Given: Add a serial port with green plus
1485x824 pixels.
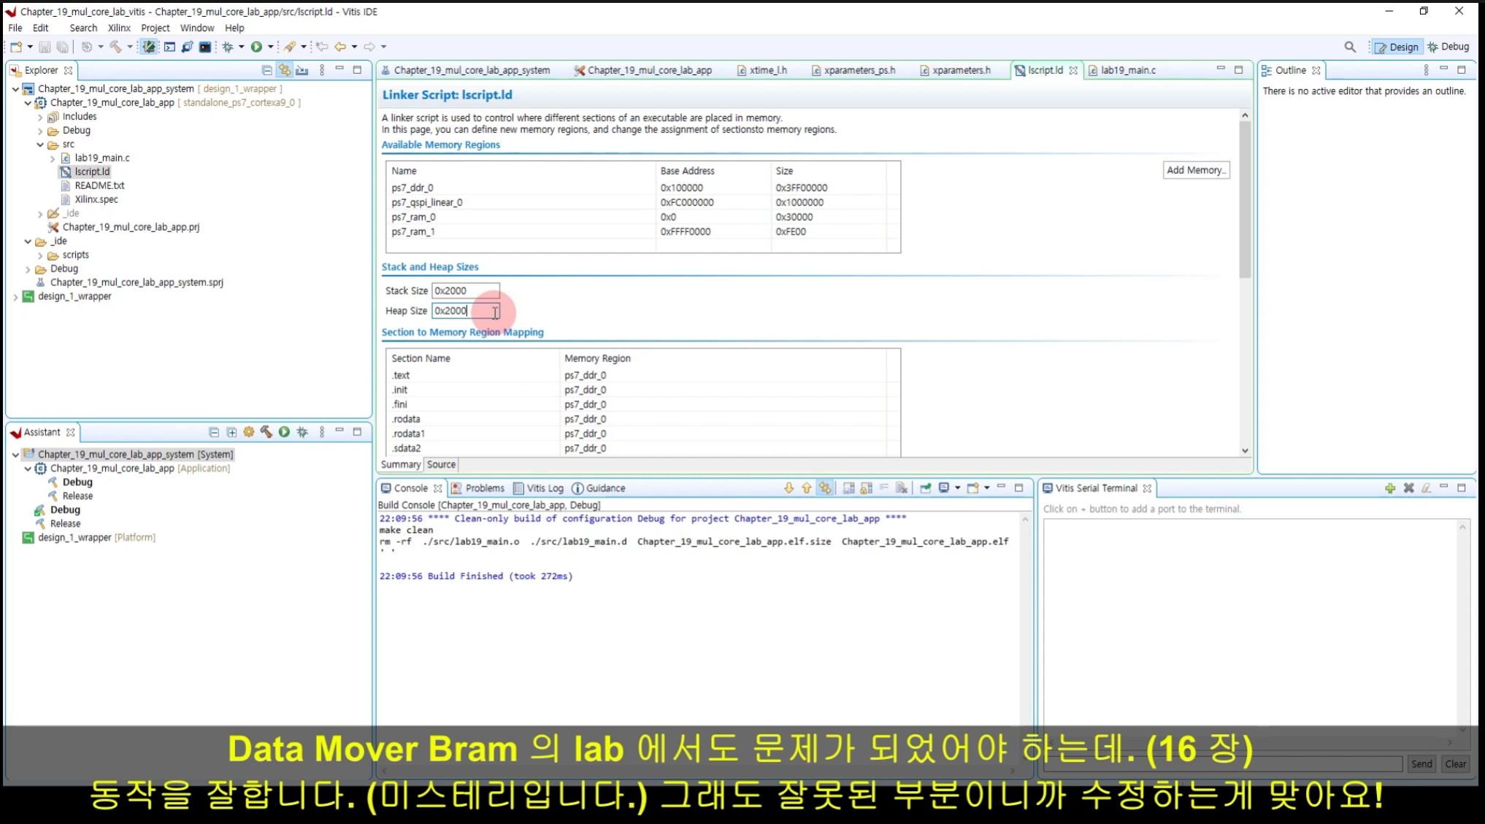Looking at the screenshot, I should [1389, 488].
